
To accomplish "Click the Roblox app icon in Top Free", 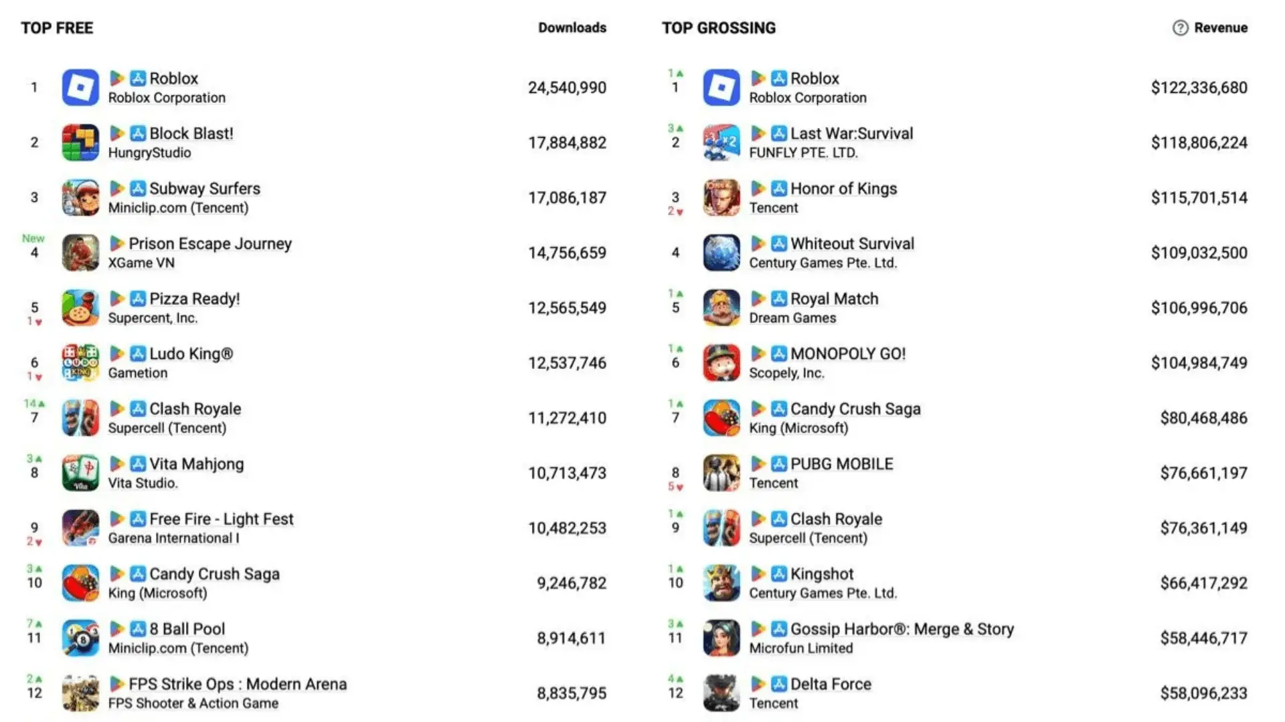I will tap(80, 87).
